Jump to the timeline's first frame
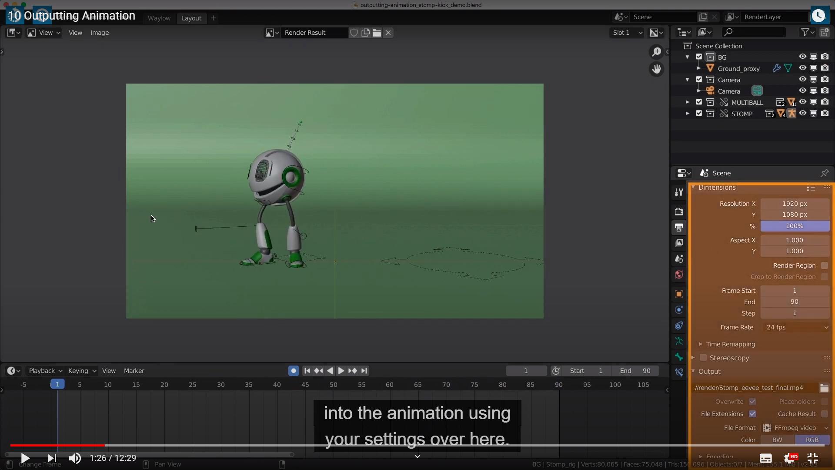Viewport: 835px width, 470px height. click(307, 371)
